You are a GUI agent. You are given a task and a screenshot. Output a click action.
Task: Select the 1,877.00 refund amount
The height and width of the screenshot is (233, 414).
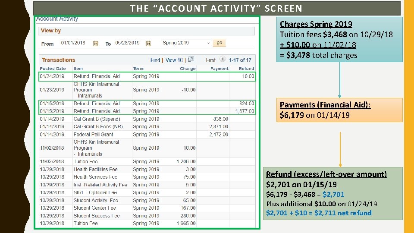tap(245, 111)
